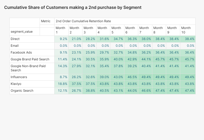The height and width of the screenshot is (140, 204).
Task: Click Direct's Month 1 cell 9.2%
Action: pos(63,39)
